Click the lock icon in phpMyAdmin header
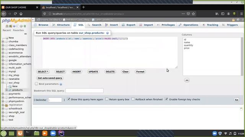This screenshot has width=245, height=137. pos(234,20)
